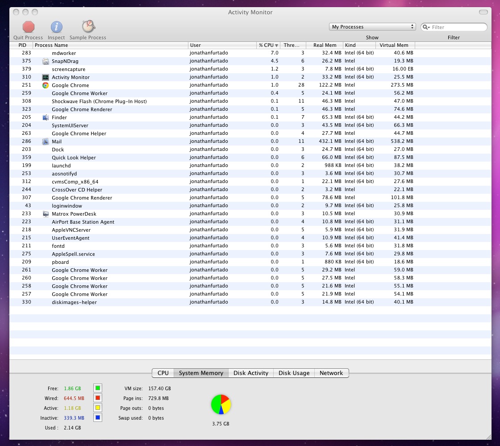Image resolution: width=500 pixels, height=446 pixels.
Task: Select the CrossOver CD Helper process
Action: [250, 190]
